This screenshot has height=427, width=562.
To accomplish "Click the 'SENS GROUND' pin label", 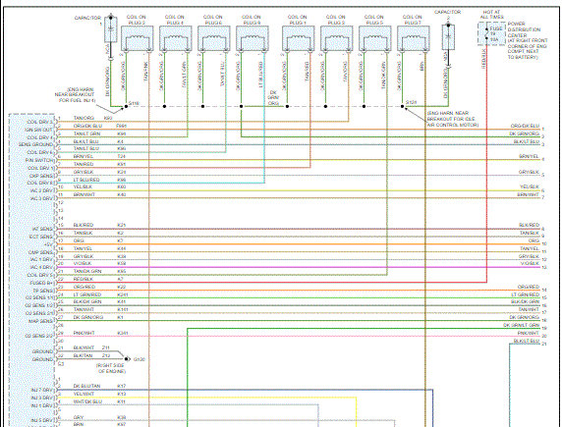I will pyautogui.click(x=35, y=144).
